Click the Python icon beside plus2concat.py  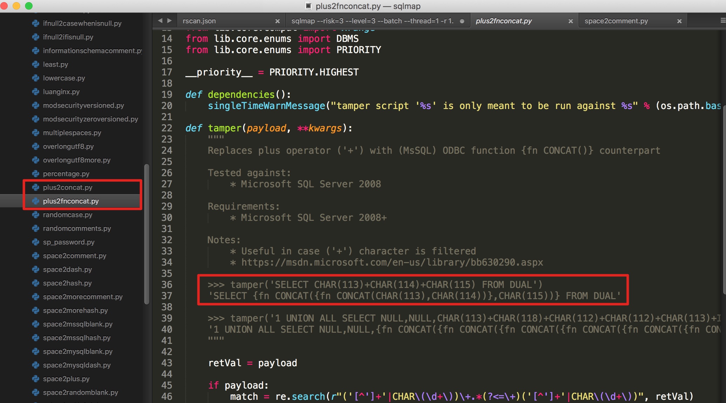[35, 187]
